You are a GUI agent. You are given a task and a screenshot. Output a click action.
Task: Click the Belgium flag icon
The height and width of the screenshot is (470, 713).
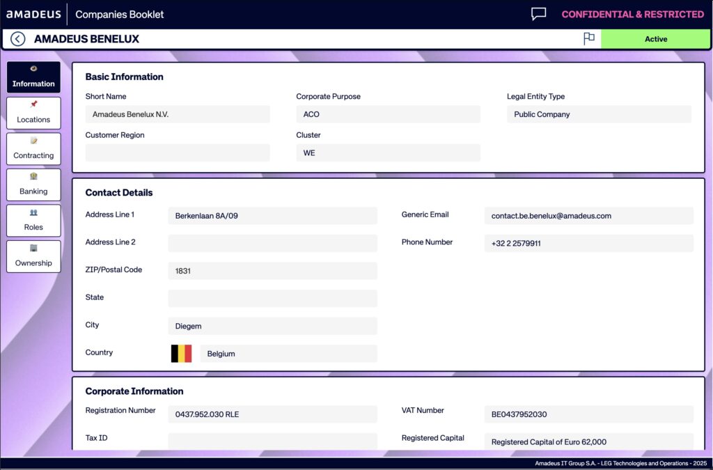coord(181,354)
